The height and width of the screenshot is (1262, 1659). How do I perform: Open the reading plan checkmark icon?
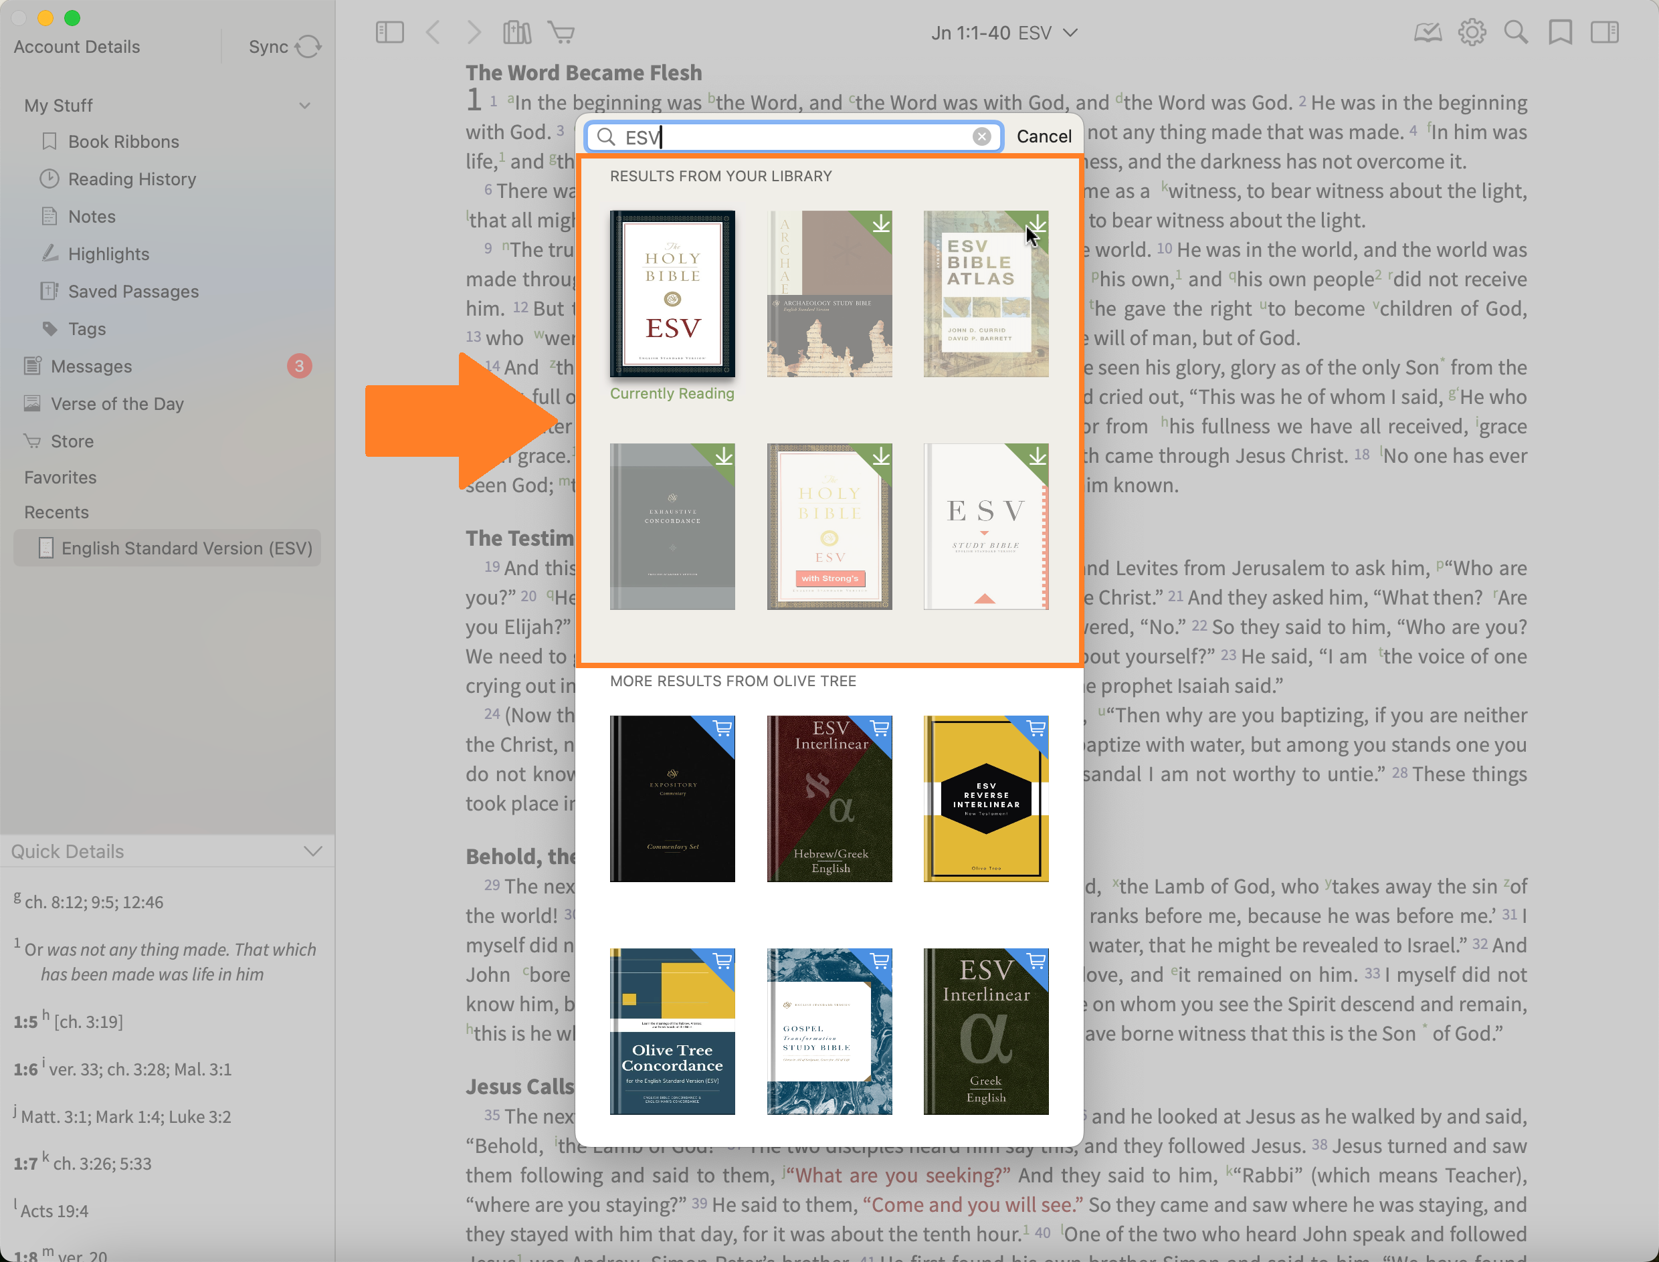[1427, 32]
